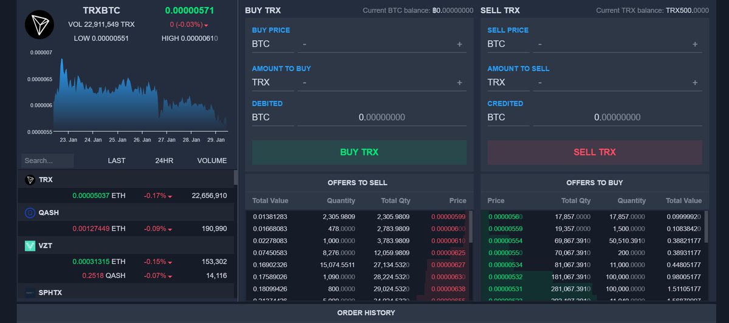Click the VZT market group header

click(x=125, y=245)
